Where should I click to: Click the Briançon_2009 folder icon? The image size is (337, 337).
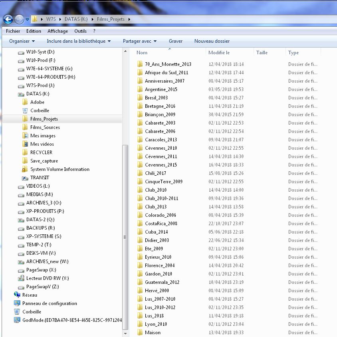click(x=140, y=114)
